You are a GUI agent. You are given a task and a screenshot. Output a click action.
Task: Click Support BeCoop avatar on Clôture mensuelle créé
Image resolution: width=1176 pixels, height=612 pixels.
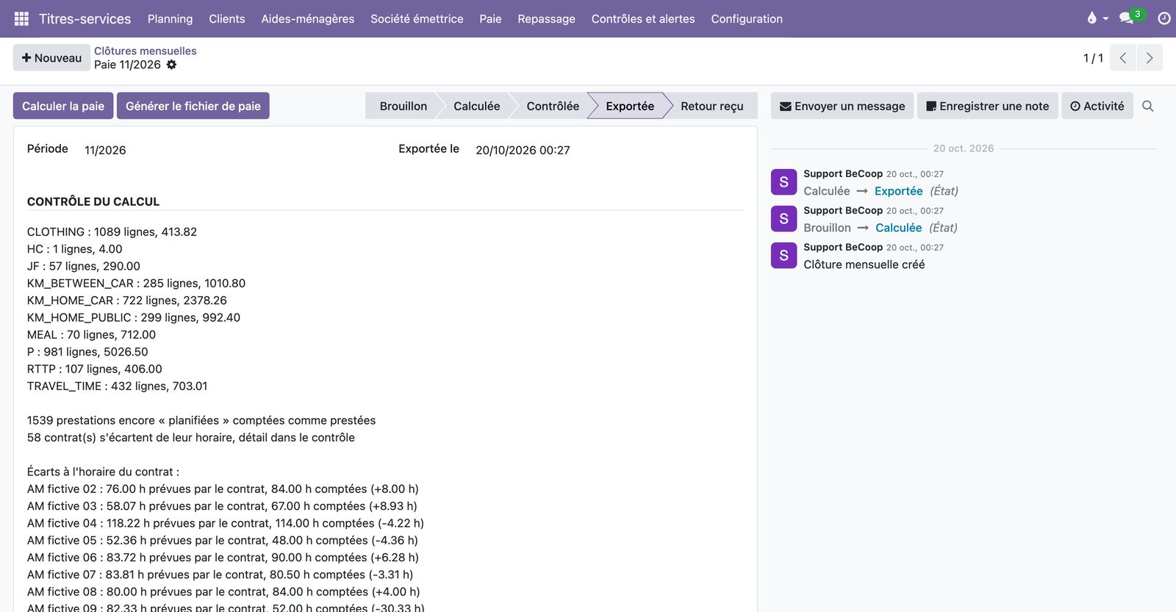[x=784, y=256]
